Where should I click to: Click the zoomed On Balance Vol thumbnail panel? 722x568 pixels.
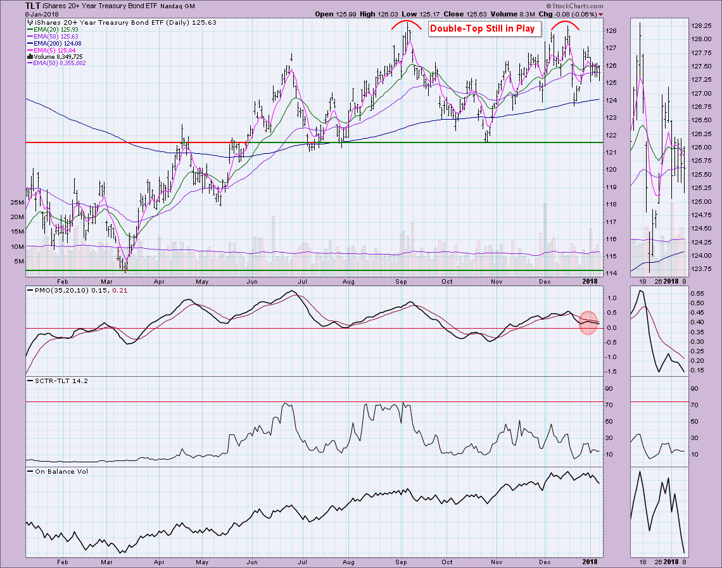pos(659,512)
